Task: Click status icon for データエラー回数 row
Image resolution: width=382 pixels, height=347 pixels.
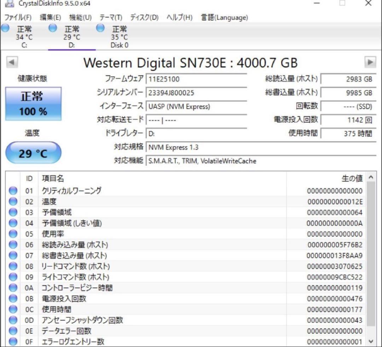Action: click(13, 331)
